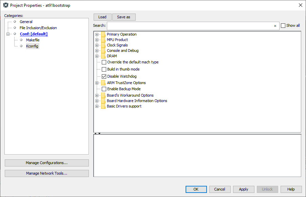The height and width of the screenshot is (197, 306).
Task: Click the MPU Product folder icon
Action: [x=103, y=40]
